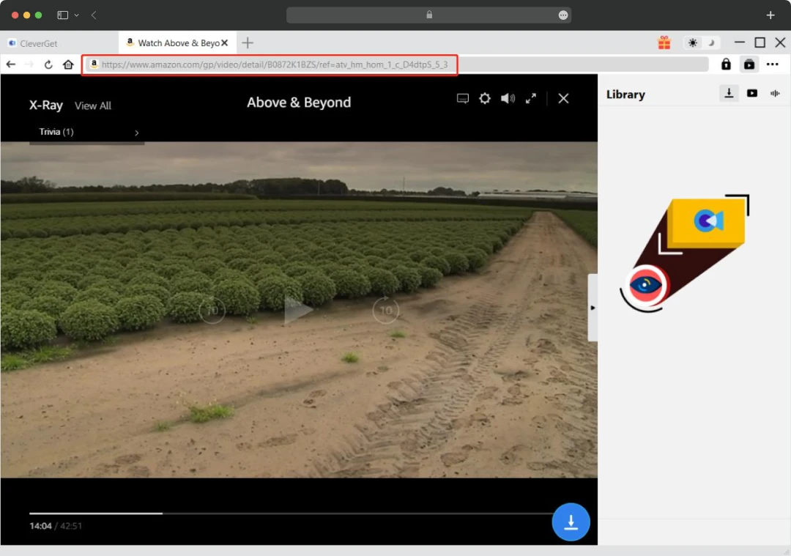Screen dimensions: 791x556
Task: Open CleverGet's three-dot settings menu
Action: pyautogui.click(x=773, y=64)
